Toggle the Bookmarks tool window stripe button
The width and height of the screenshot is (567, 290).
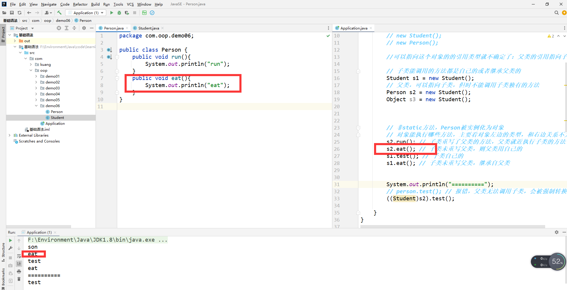[3, 278]
